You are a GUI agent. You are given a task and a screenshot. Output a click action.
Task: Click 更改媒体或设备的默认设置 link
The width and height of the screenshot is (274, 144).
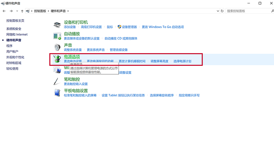pos(82,38)
